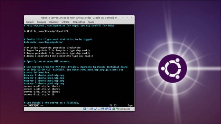
Task: Click the Ctrl Direito host key label
Action: coord(125,109)
